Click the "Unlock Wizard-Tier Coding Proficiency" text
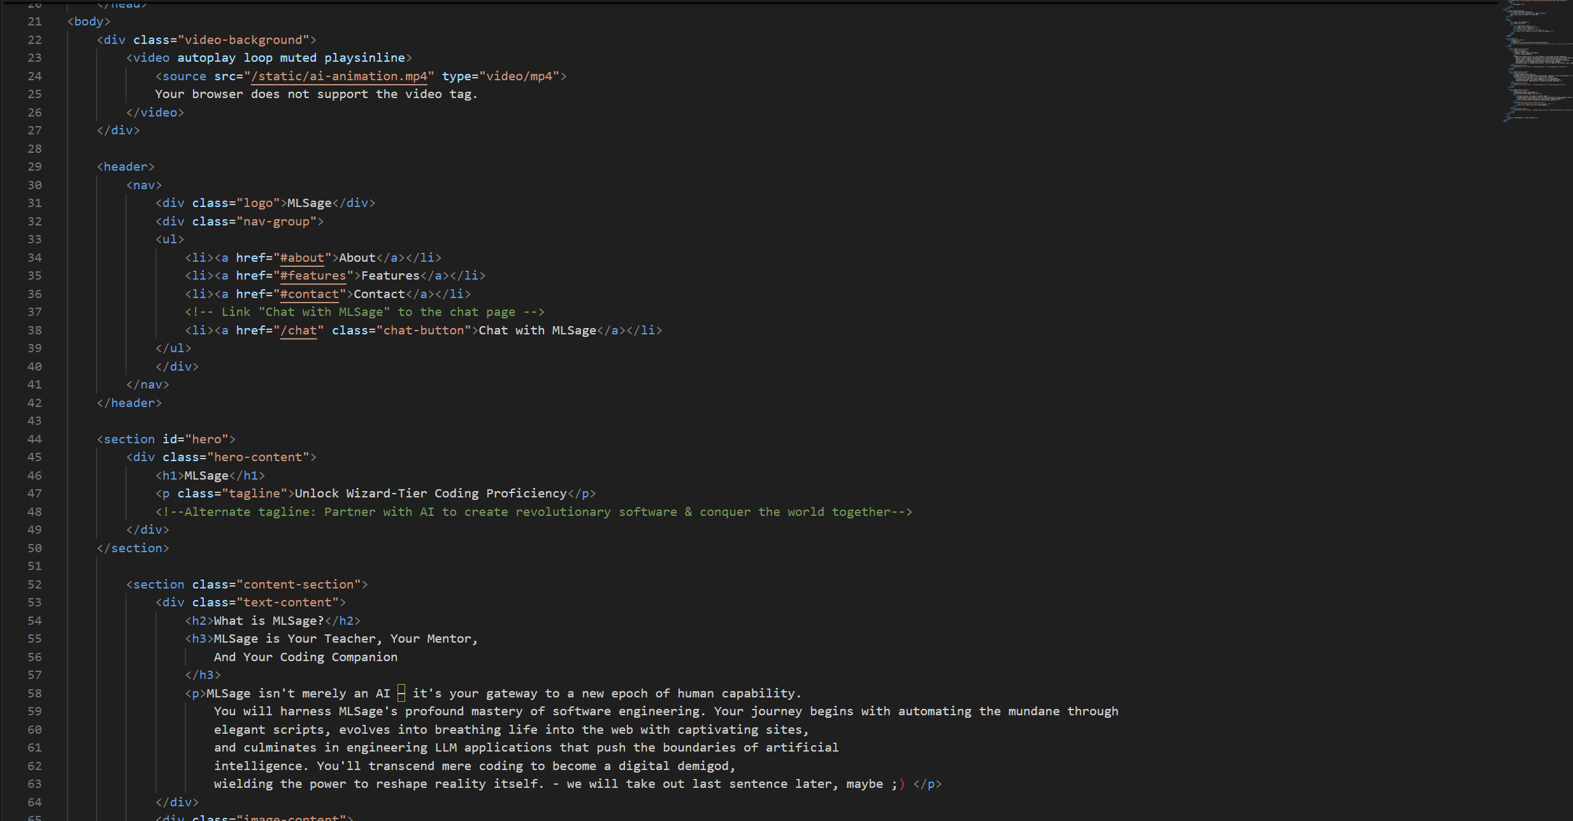This screenshot has width=1573, height=821. click(430, 494)
